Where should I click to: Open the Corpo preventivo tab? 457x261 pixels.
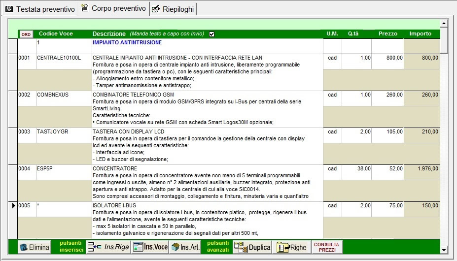point(113,8)
